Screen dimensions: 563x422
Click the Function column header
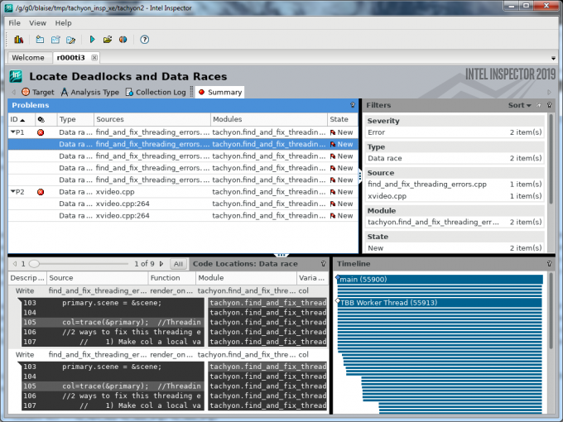click(171, 278)
